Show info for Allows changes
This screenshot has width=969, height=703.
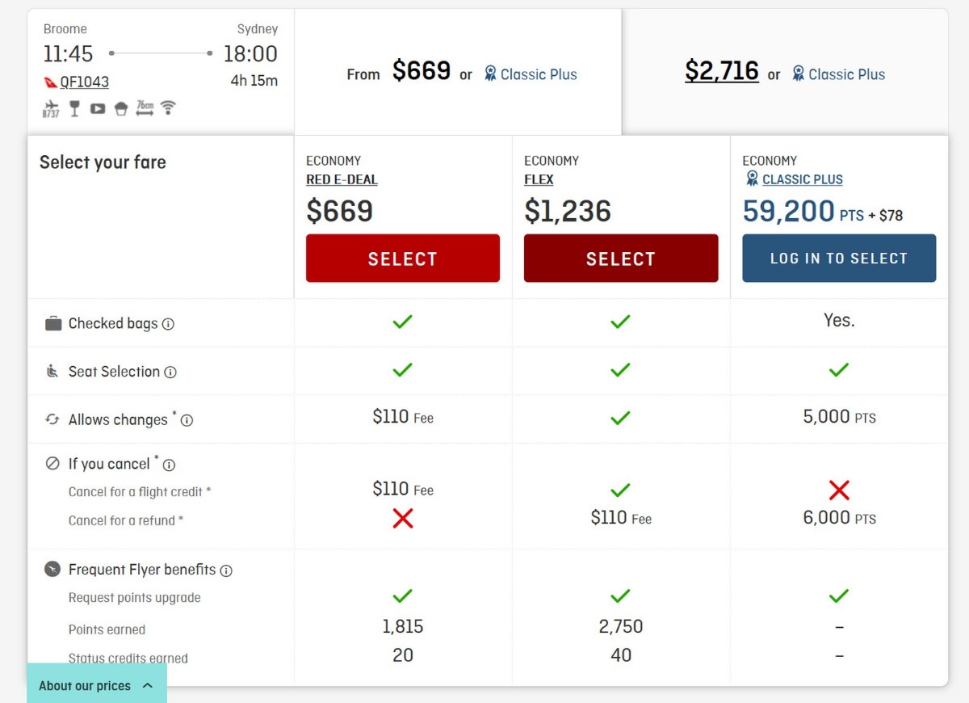[187, 421]
